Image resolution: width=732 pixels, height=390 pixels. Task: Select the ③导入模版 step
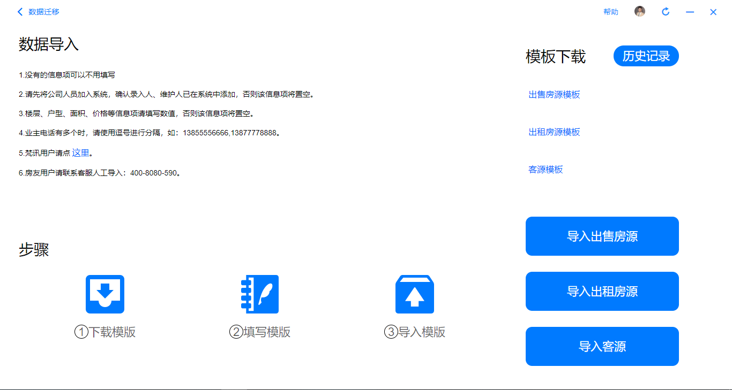415,332
